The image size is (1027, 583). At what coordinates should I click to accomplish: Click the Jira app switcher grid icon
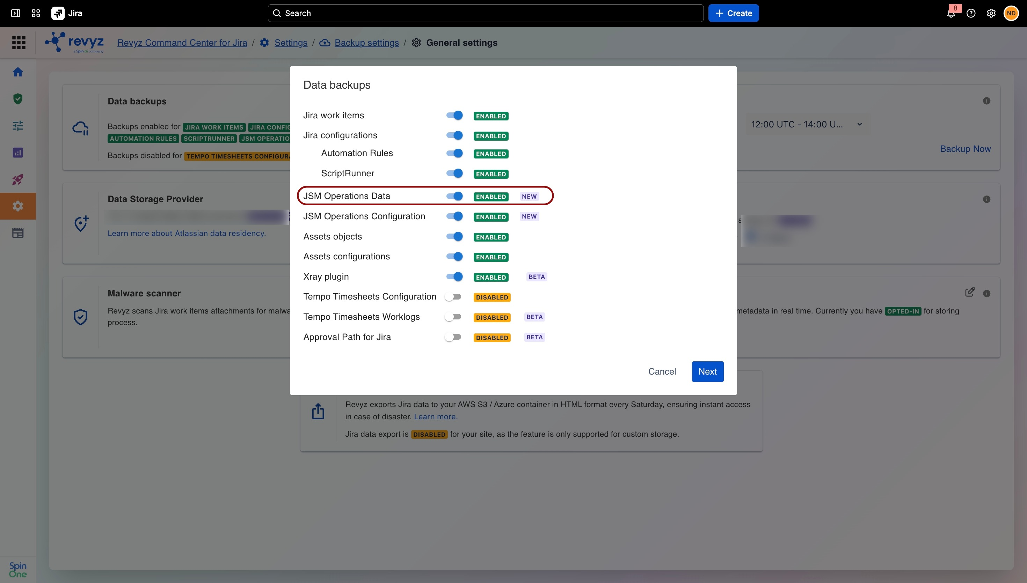[x=36, y=13]
